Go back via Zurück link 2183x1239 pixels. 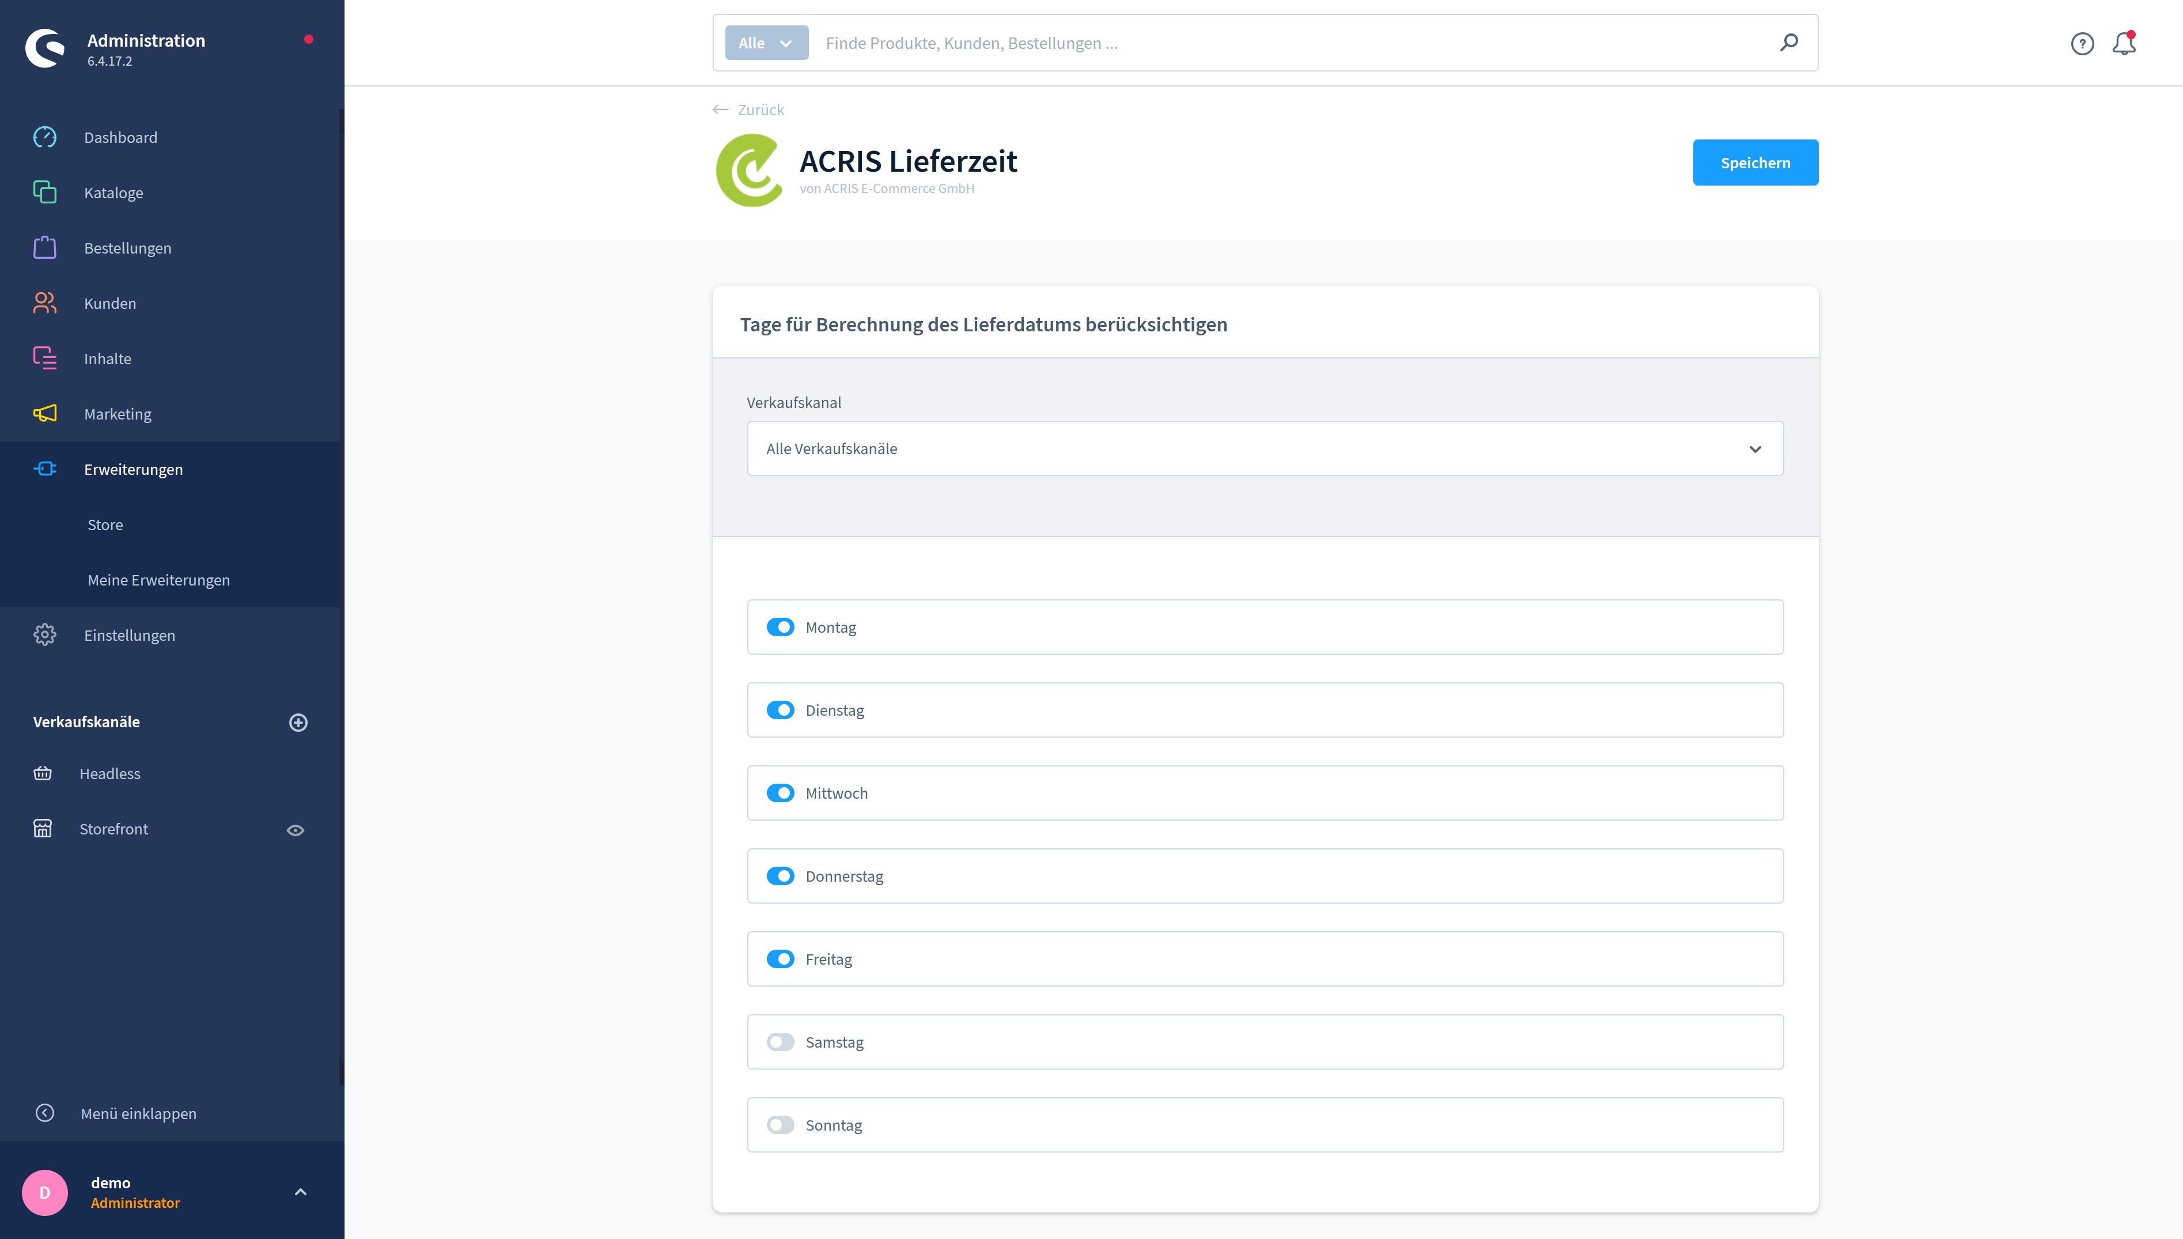click(761, 109)
